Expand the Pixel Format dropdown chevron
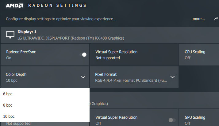The height and width of the screenshot is (126, 219). point(172,77)
